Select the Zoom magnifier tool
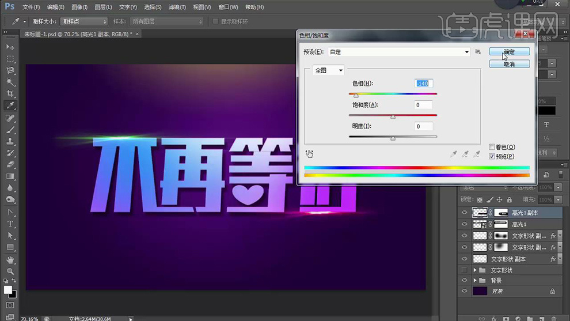The width and height of the screenshot is (570, 321). click(x=10, y=271)
